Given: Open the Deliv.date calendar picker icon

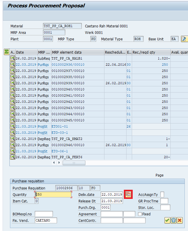Looking at the screenshot, I should tap(128, 194).
